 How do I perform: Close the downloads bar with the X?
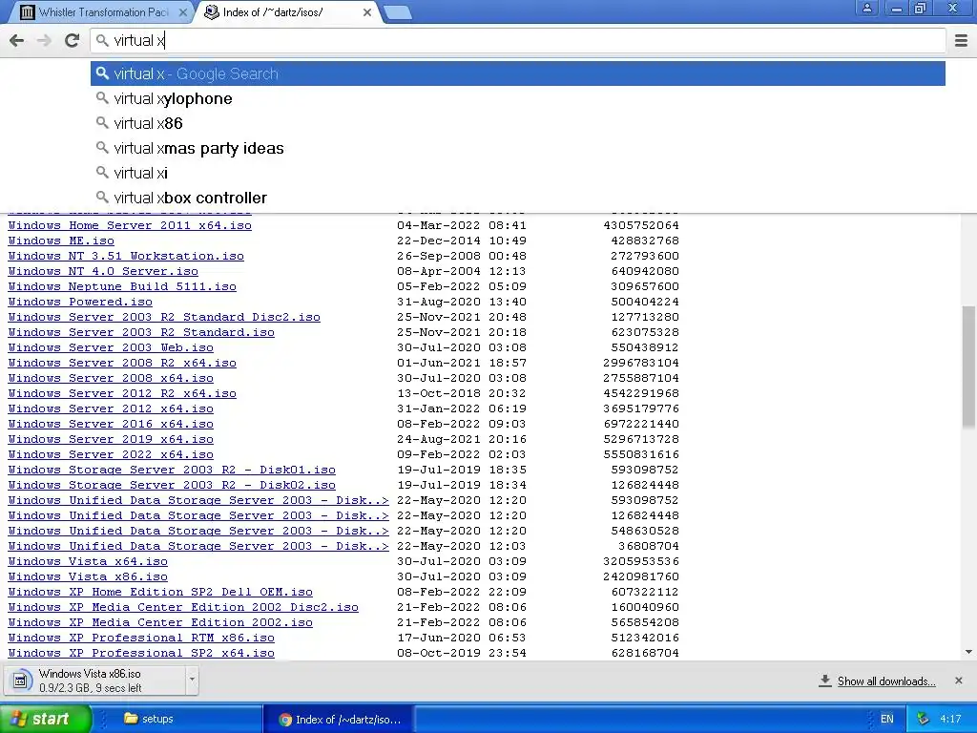click(x=959, y=681)
